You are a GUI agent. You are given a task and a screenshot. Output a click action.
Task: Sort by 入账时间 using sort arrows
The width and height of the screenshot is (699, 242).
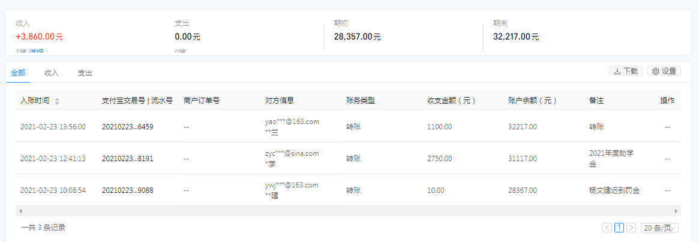[x=57, y=101]
